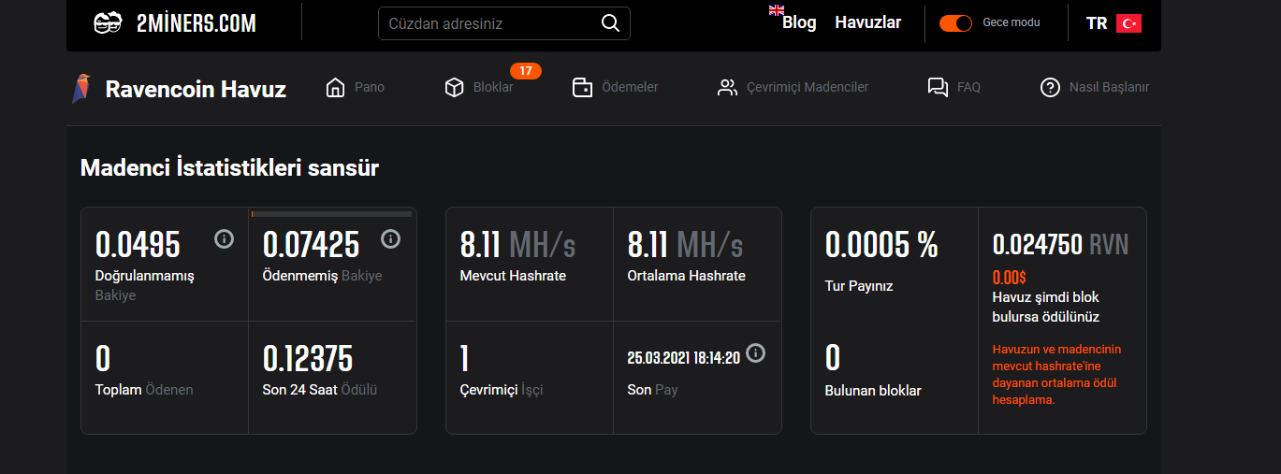Click the orange 0.00$ value
Image resolution: width=1281 pixels, height=474 pixels.
point(1010,277)
